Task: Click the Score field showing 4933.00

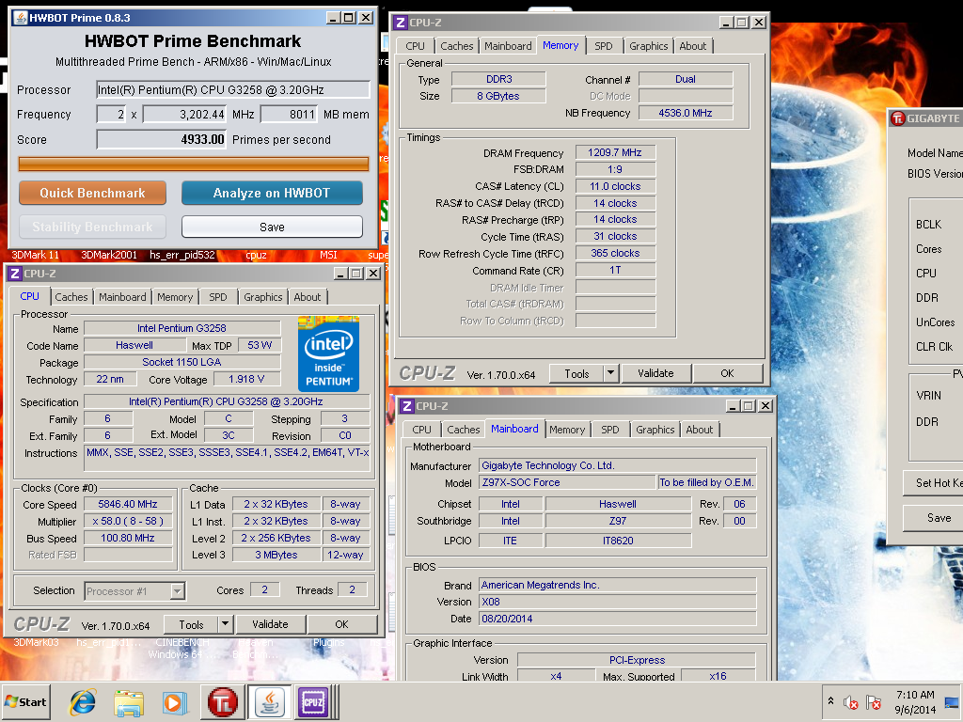Action: click(x=162, y=139)
